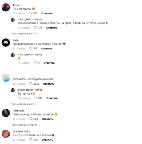Image resolution: width=142 pixels, height=144 pixels.
Task: Like Anastasiia's comment heart icon
Action: tap(31, 119)
